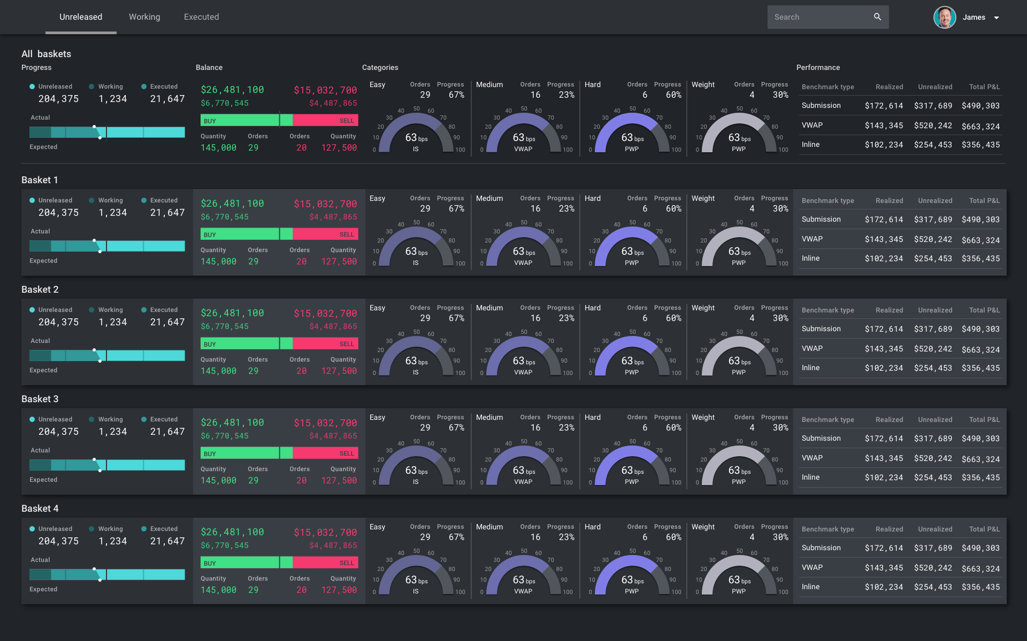The height and width of the screenshot is (641, 1027).
Task: Select the Unreleased tab
Action: click(x=81, y=17)
